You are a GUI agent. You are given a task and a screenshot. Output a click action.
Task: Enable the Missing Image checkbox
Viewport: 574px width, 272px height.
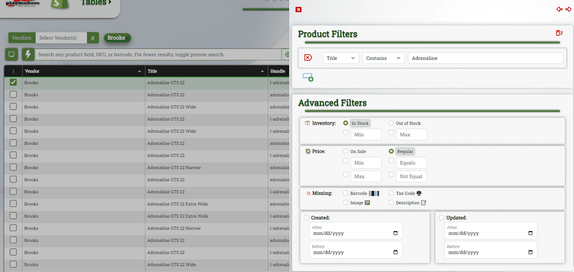click(x=345, y=203)
